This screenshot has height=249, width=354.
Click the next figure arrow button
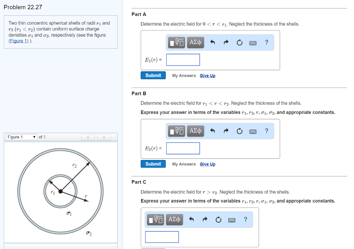pyautogui.click(x=103, y=137)
